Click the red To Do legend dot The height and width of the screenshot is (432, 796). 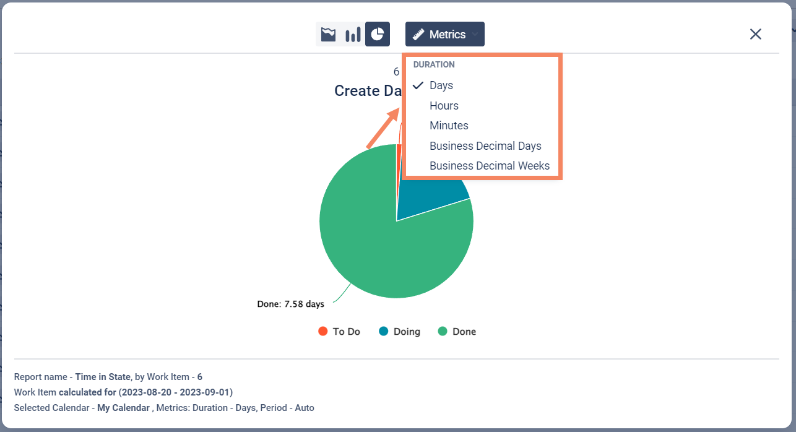pyautogui.click(x=322, y=331)
